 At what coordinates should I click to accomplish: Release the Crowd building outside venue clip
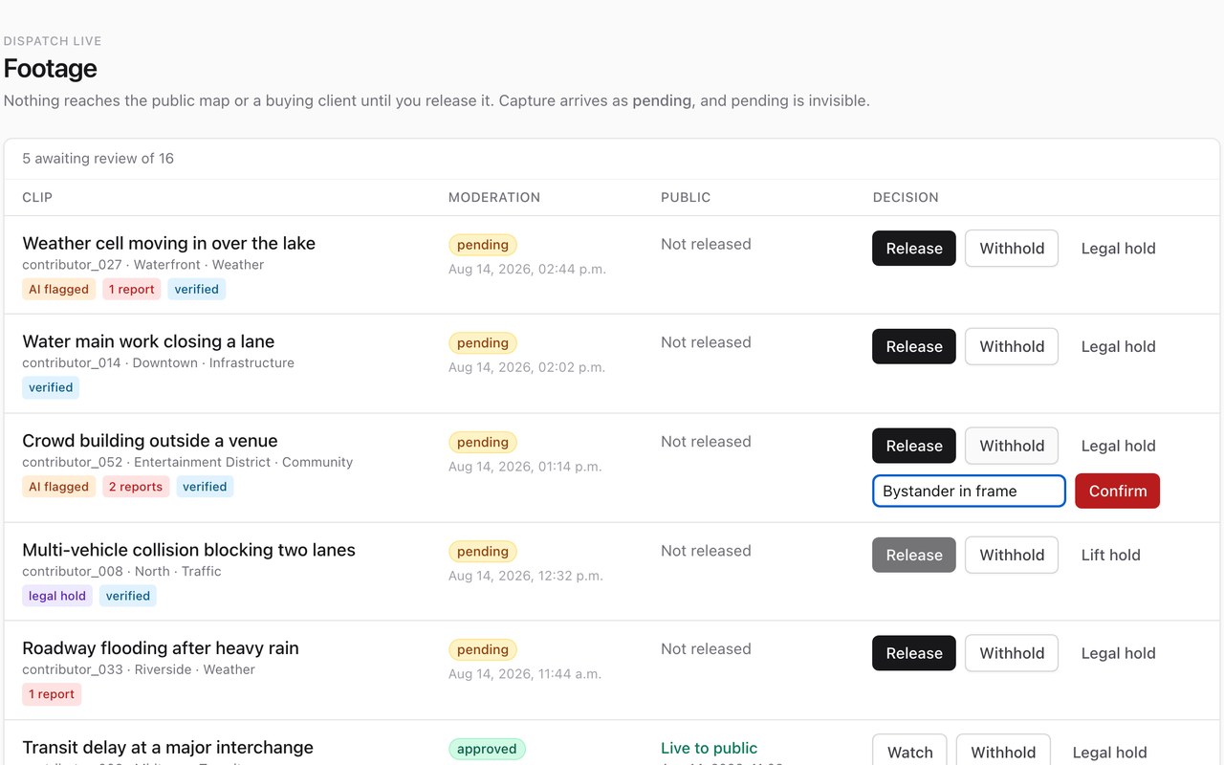913,446
